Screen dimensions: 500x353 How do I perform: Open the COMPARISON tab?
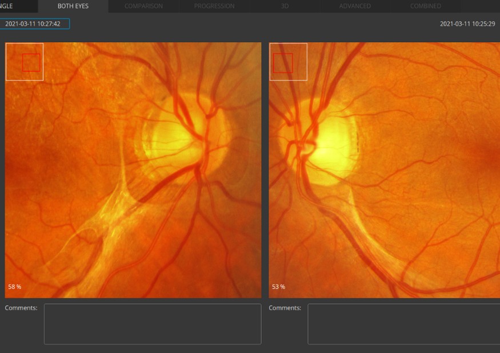click(143, 6)
